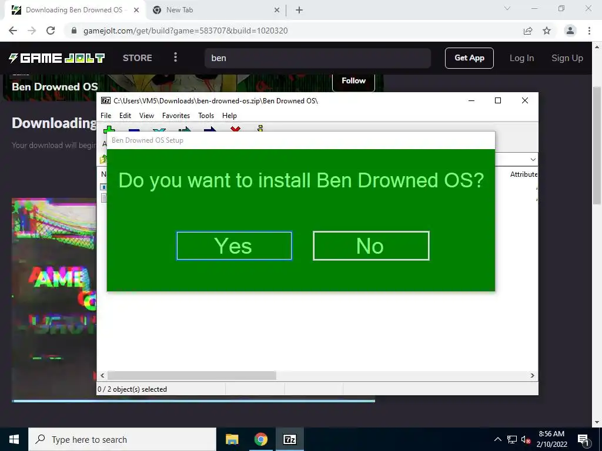The height and width of the screenshot is (451, 602).
Task: Click No in the setup dialog
Action: (371, 246)
